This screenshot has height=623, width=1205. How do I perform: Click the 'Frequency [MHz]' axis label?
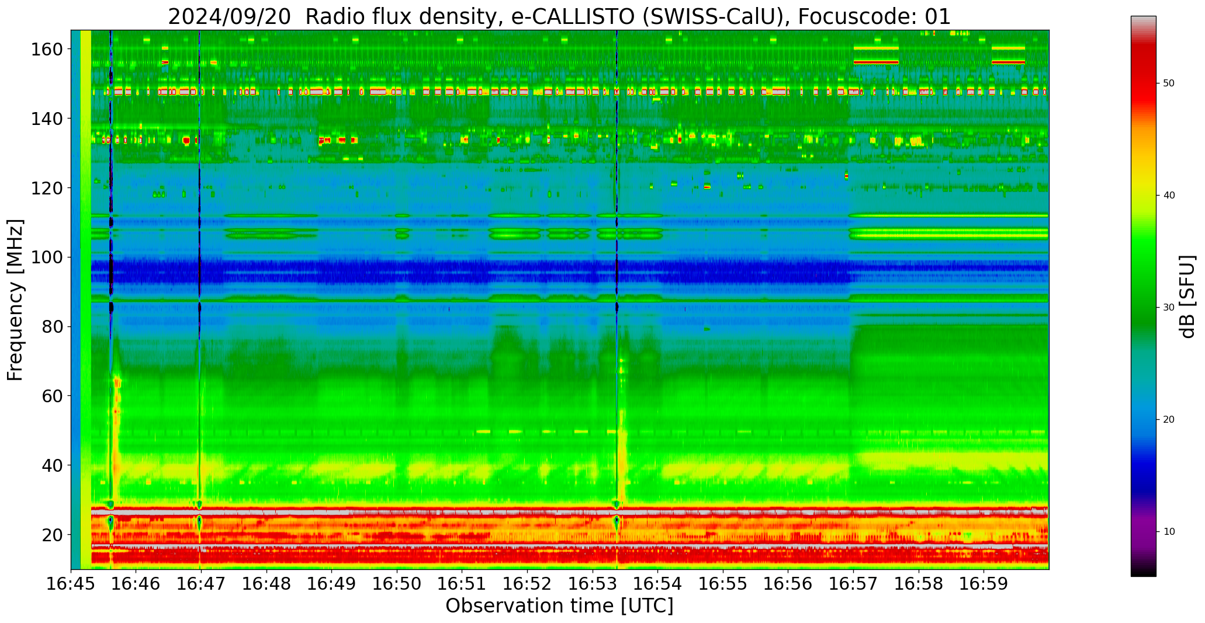[x=16, y=300]
